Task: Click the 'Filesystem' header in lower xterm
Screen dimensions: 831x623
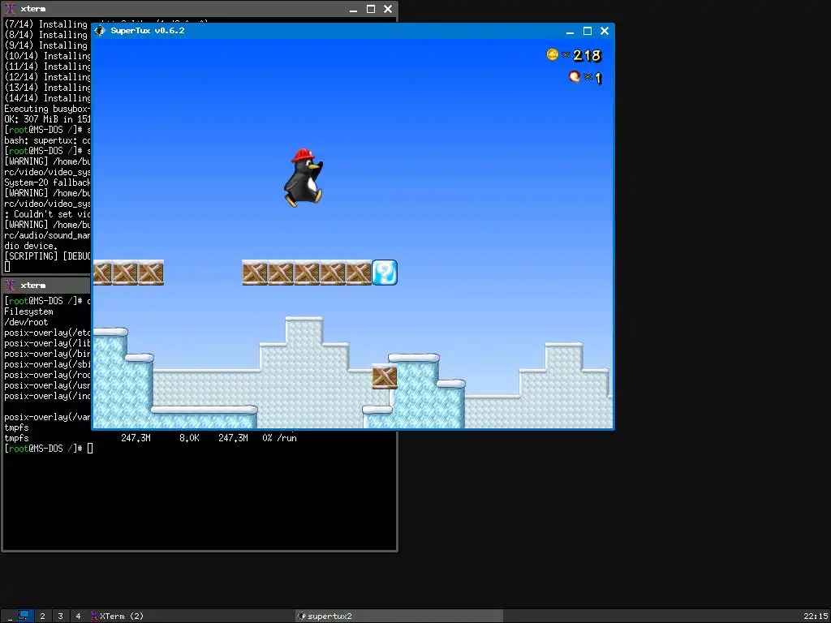Action: click(28, 311)
